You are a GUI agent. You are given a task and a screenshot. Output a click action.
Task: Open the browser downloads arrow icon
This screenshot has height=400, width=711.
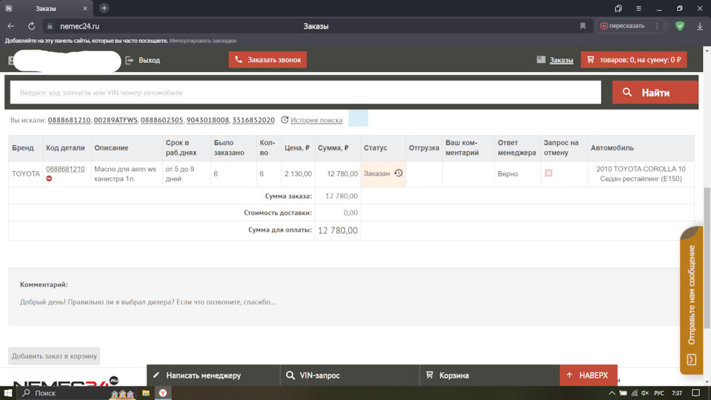[x=700, y=27]
